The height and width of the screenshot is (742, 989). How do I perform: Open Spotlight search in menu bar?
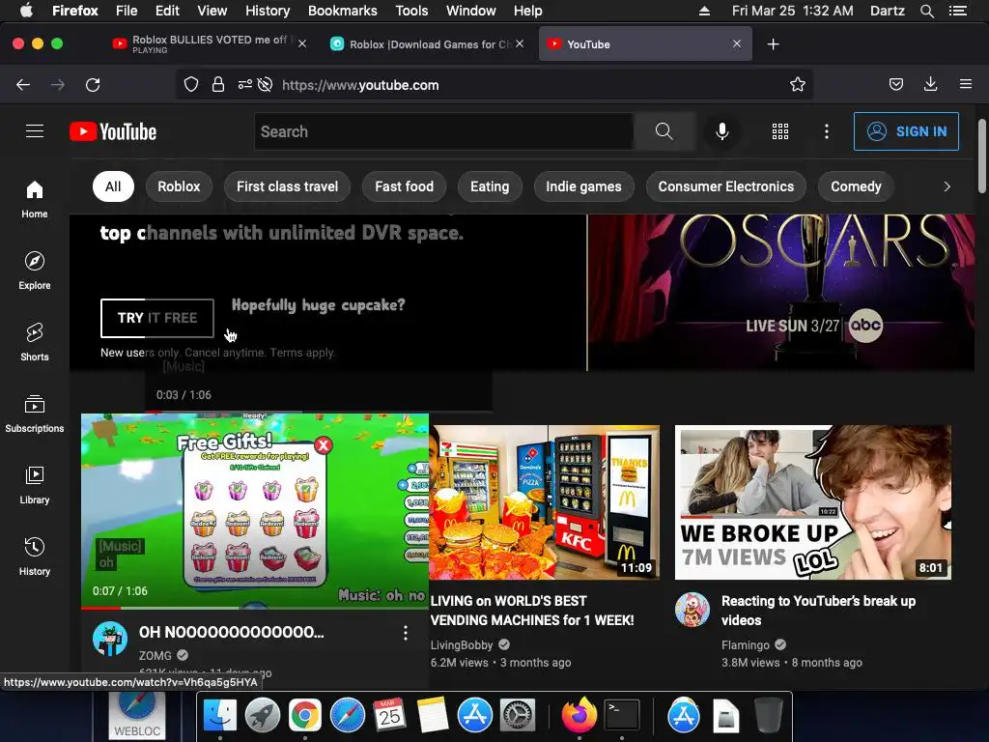tap(926, 11)
